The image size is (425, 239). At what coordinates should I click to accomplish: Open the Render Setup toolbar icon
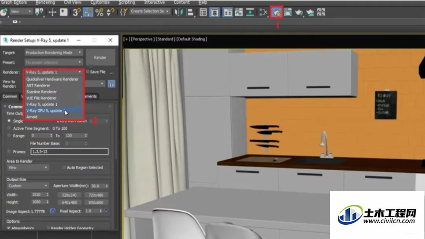(276, 12)
